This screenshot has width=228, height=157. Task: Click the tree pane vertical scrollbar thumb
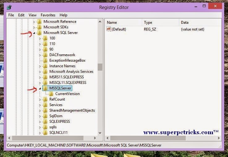pos(100,67)
